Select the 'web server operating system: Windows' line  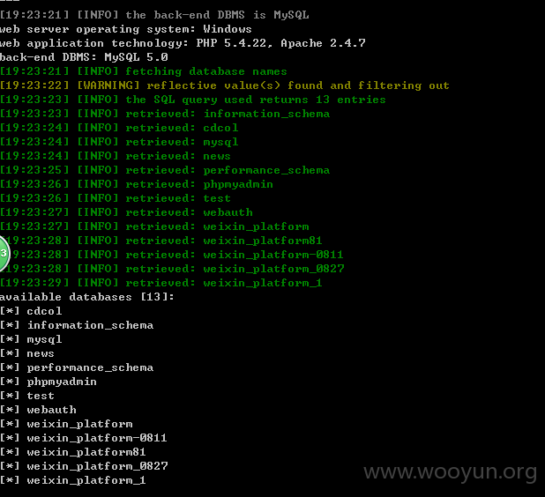pos(126,29)
